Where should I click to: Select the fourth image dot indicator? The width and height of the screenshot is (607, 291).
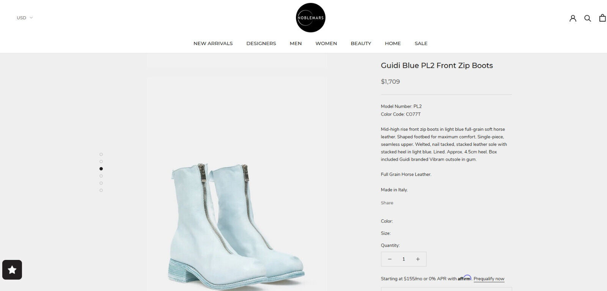click(101, 176)
